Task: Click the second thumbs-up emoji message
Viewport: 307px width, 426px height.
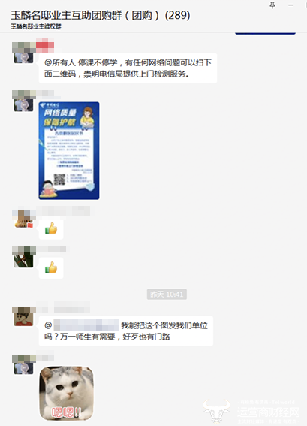Action: [51, 268]
